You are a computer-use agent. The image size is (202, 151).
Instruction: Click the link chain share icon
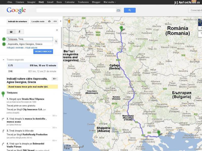click(55, 21)
